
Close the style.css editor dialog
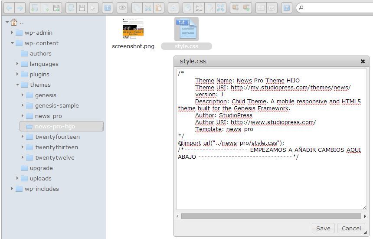(363, 61)
